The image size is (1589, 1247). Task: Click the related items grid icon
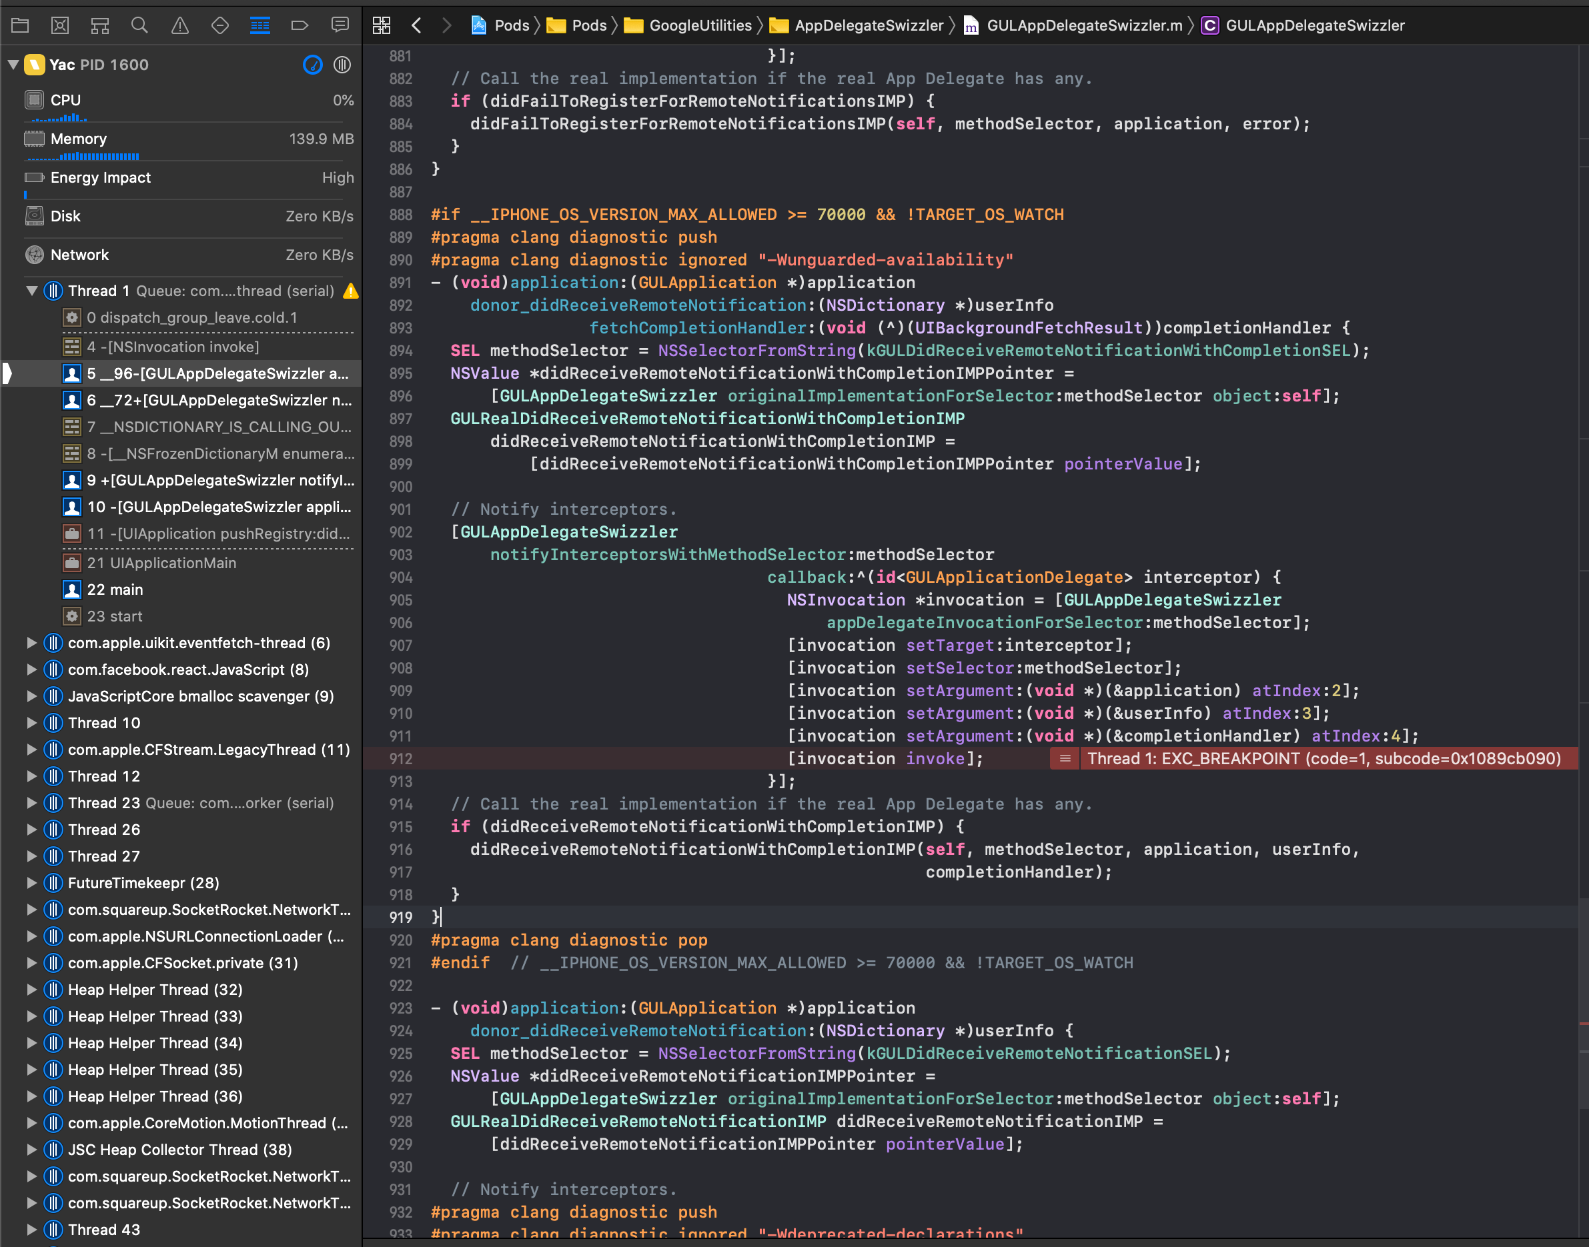[x=381, y=25]
